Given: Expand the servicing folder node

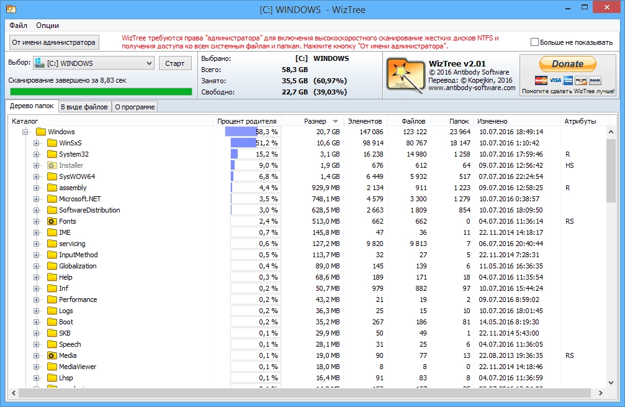Looking at the screenshot, I should (36, 244).
